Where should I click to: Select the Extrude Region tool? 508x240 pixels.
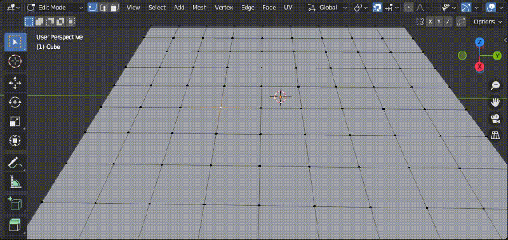[15, 225]
